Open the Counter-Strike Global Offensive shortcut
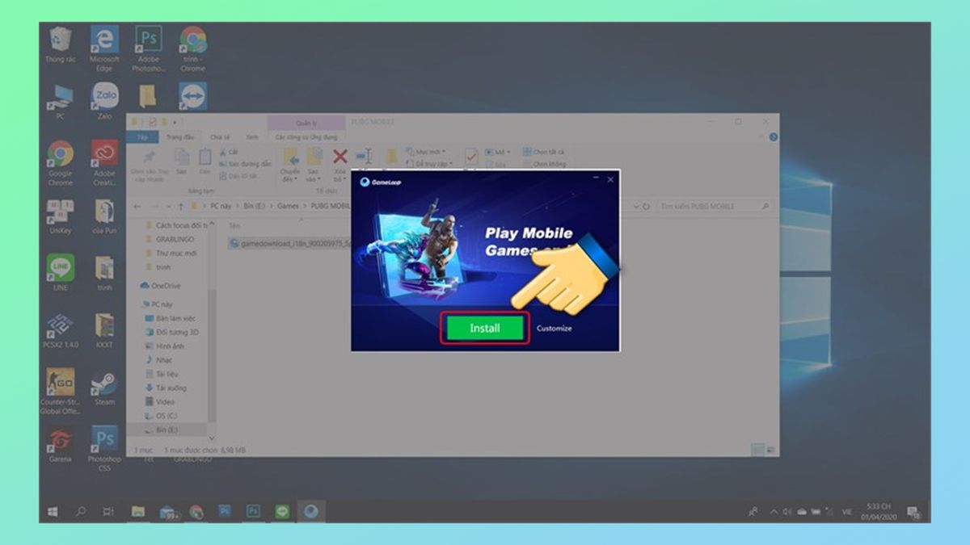 [61, 392]
